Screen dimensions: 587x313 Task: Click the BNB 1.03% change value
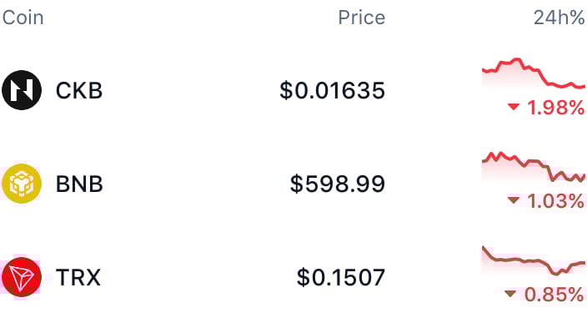click(556, 201)
